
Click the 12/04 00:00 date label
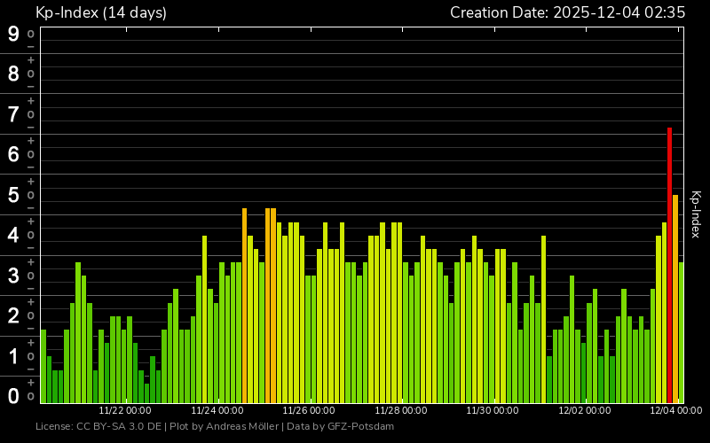675,410
